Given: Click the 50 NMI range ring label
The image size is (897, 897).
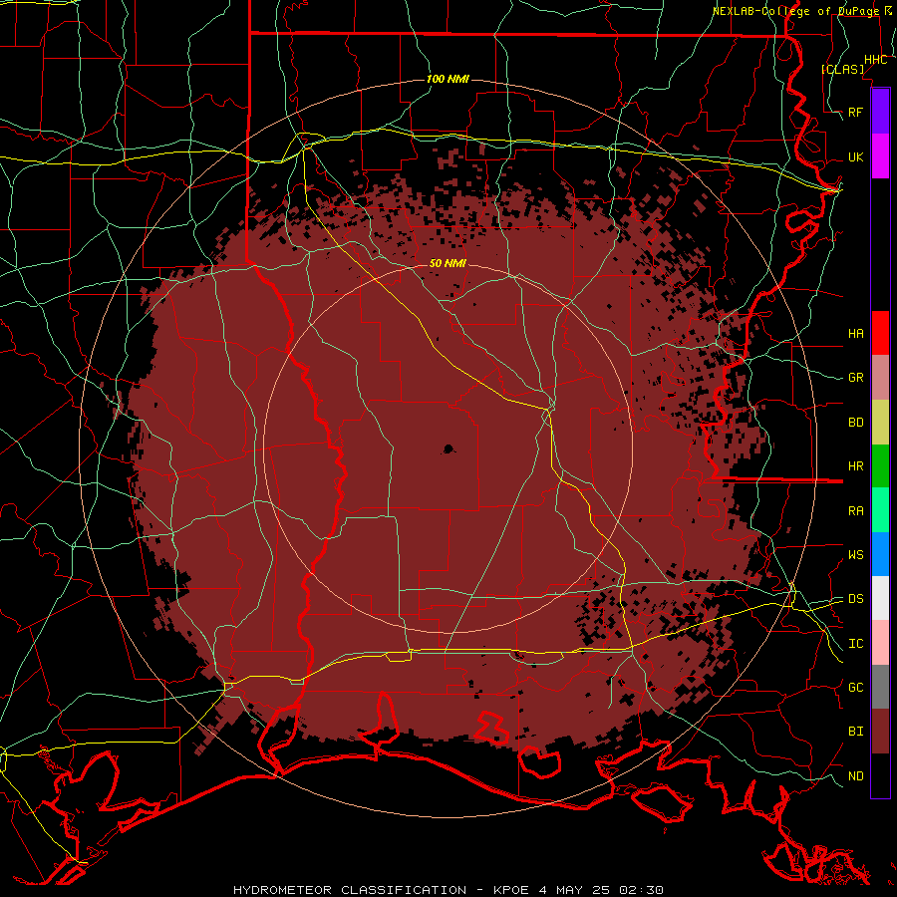Looking at the screenshot, I should 448,263.
